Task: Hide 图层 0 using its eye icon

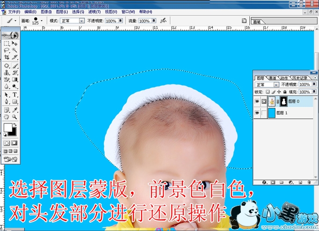Action: 257,101
